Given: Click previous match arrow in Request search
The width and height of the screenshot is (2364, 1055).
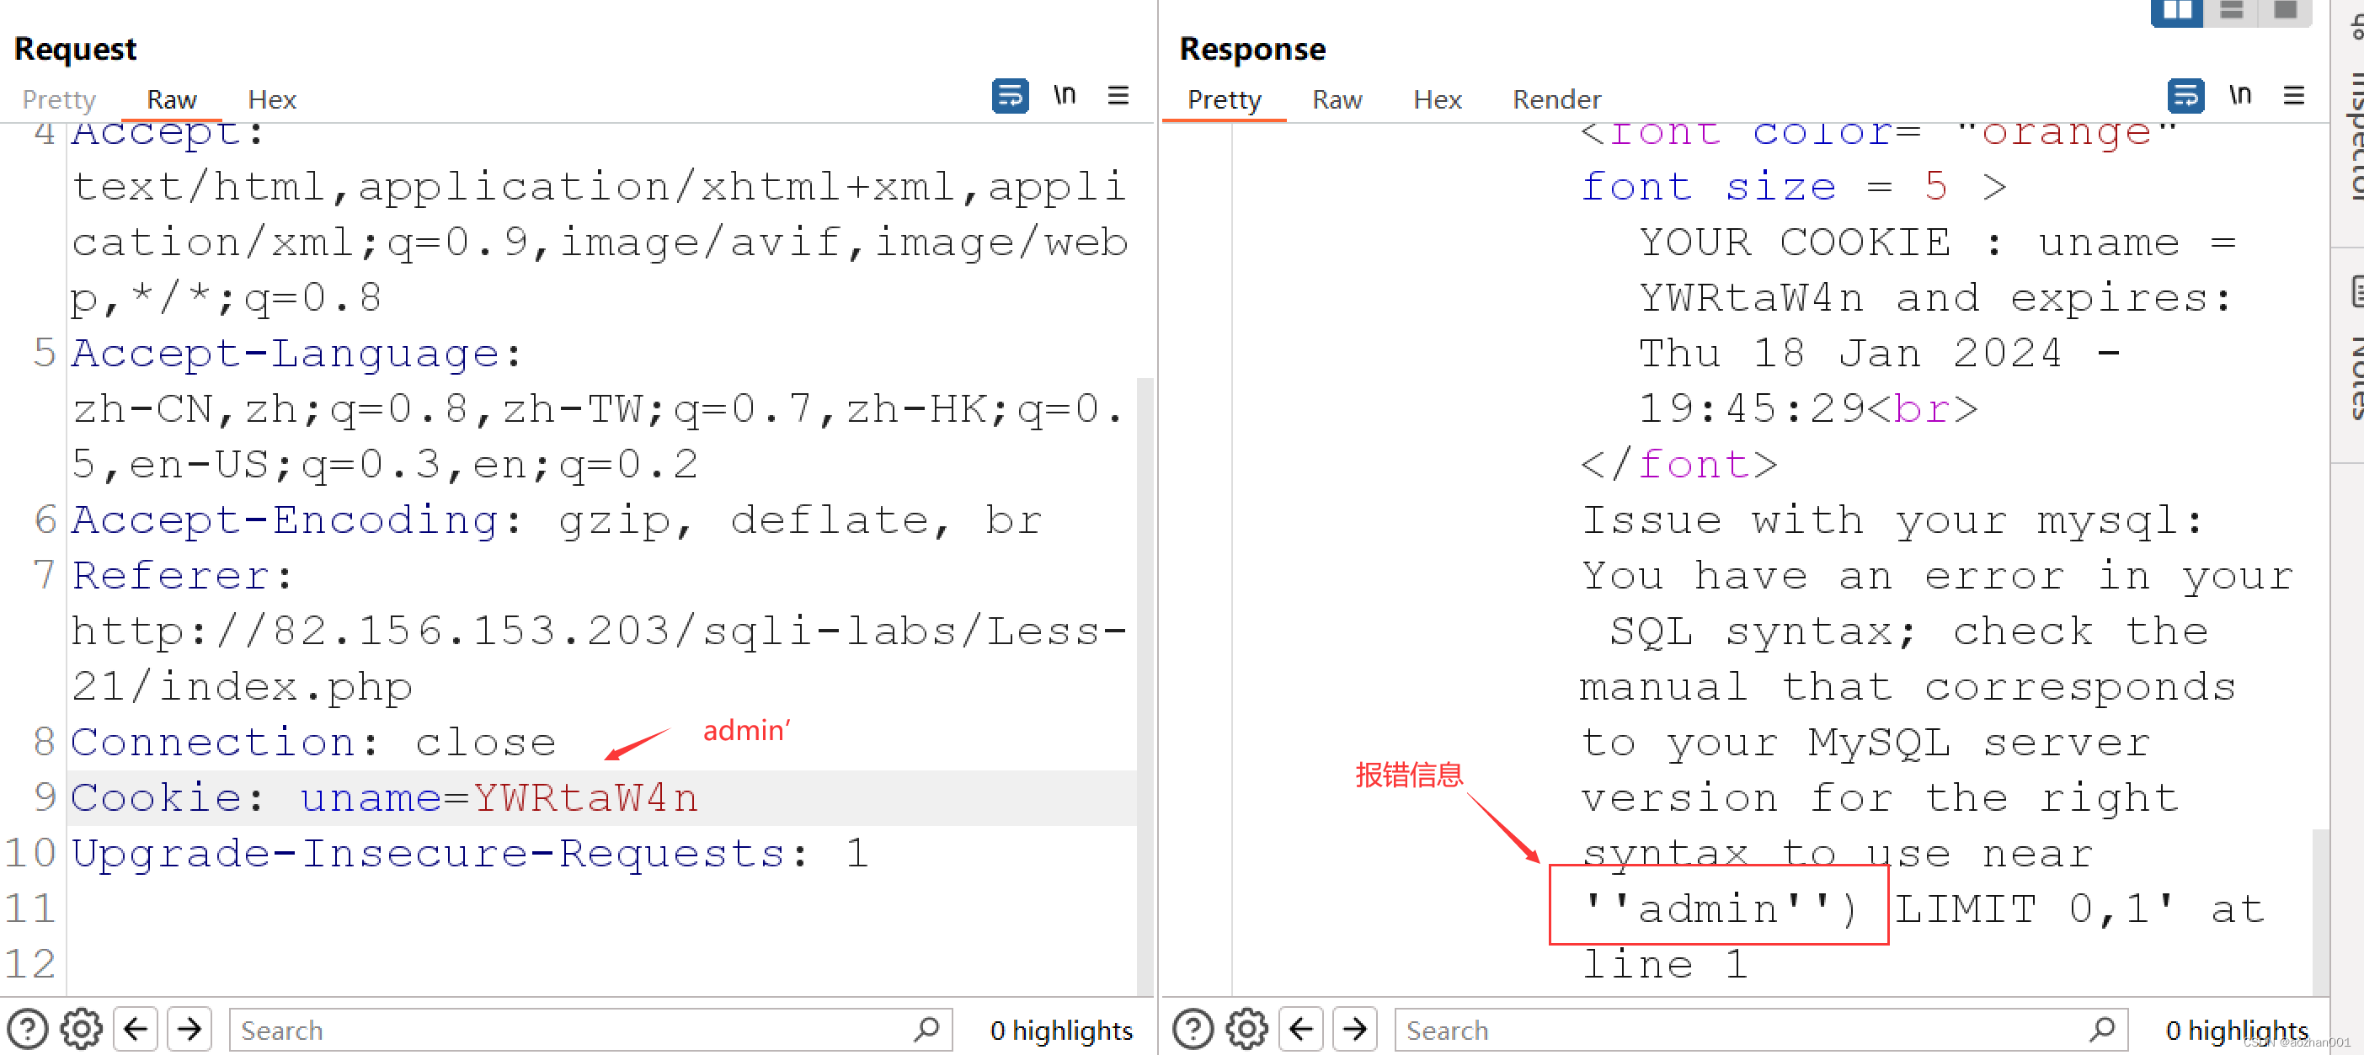Looking at the screenshot, I should (x=136, y=1029).
